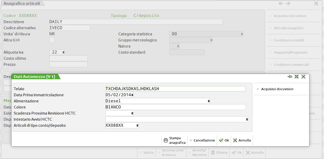The width and height of the screenshot is (324, 159).
Task: Click the printer icon for Stampa anagrafica
Action: click(166, 140)
